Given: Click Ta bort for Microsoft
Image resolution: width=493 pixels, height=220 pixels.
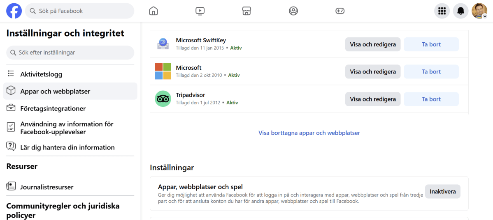Looking at the screenshot, I should coord(431,71).
